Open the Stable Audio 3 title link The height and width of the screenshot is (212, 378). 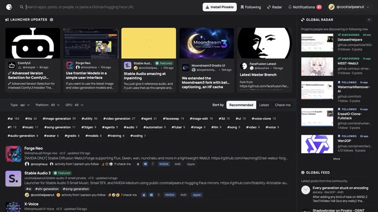(37, 173)
